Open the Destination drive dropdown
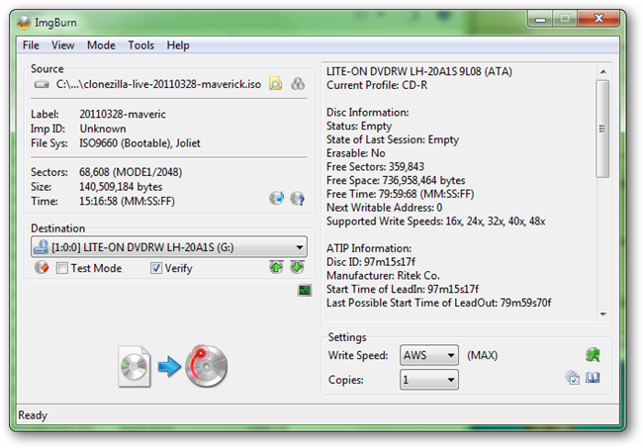643x448 pixels. (x=169, y=247)
